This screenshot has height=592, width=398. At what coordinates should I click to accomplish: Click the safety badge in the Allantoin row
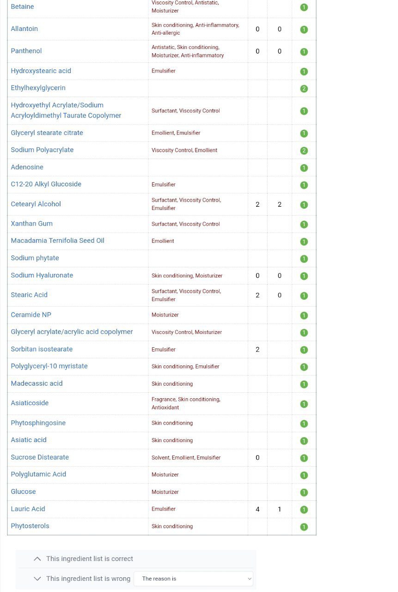point(304,30)
